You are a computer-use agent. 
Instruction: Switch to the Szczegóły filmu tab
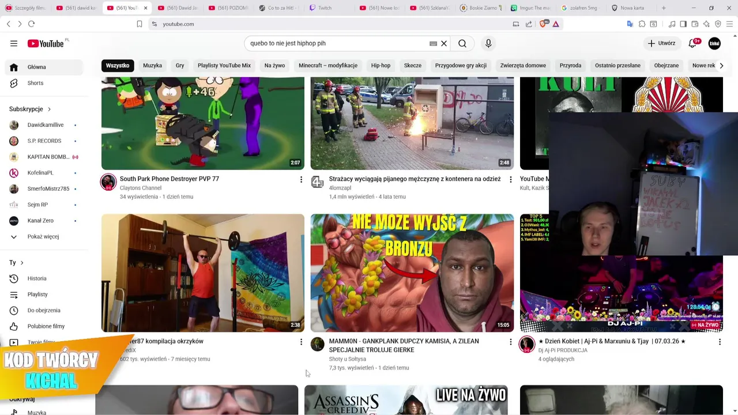(26, 8)
